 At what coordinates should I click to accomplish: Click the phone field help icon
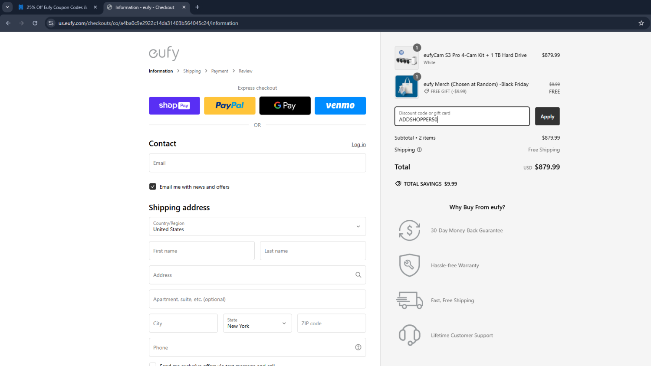[x=358, y=347]
